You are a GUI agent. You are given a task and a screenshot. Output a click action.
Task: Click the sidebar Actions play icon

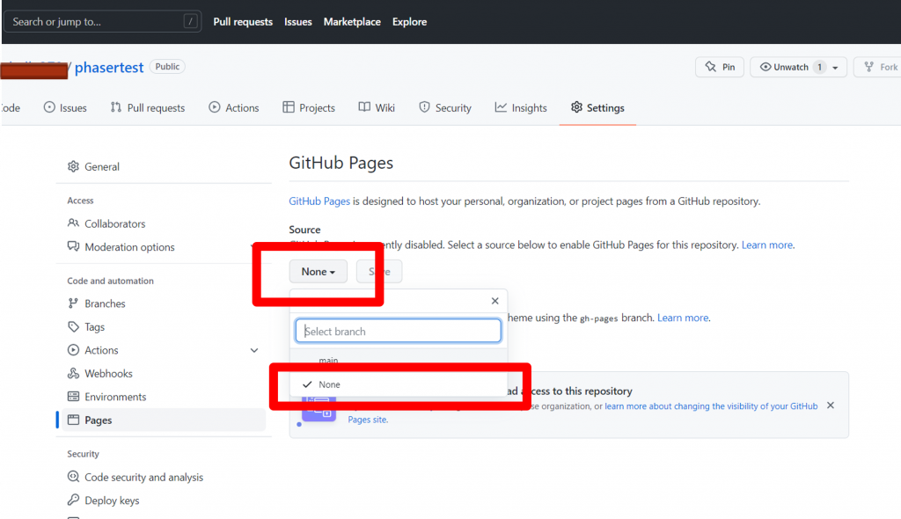tap(73, 349)
